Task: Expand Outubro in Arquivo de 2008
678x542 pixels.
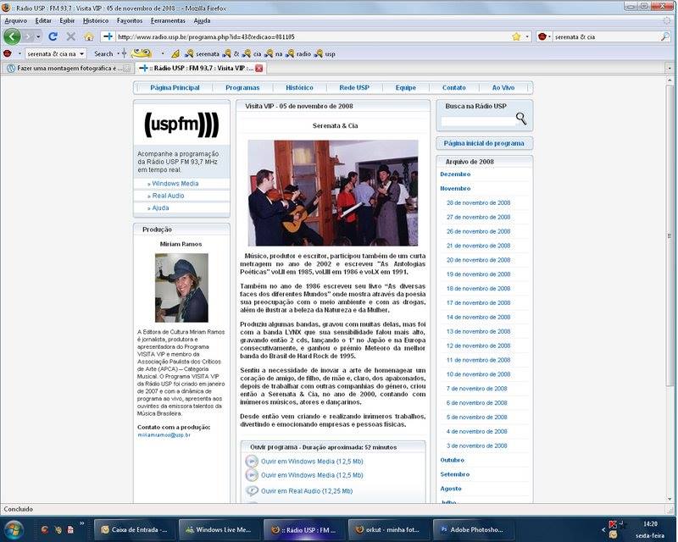Action: [452, 461]
